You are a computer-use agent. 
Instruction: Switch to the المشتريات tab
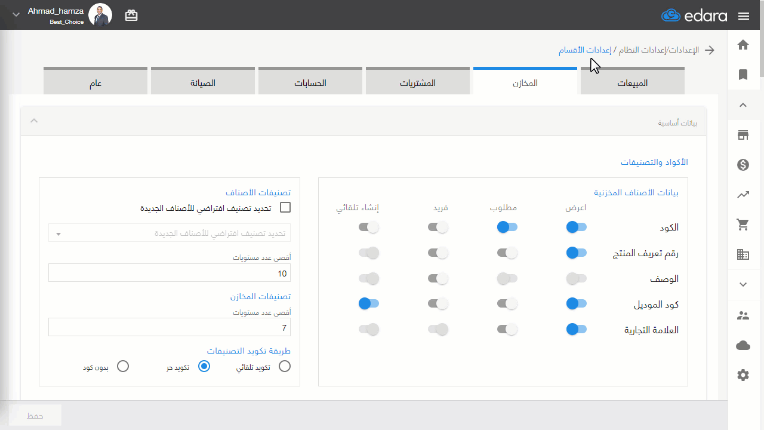pyautogui.click(x=418, y=81)
